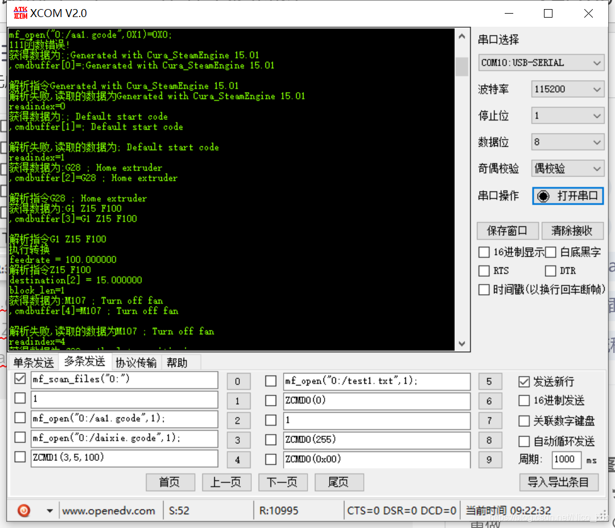615x528 pixels.
Task: Click send button 1
Action: tap(238, 401)
